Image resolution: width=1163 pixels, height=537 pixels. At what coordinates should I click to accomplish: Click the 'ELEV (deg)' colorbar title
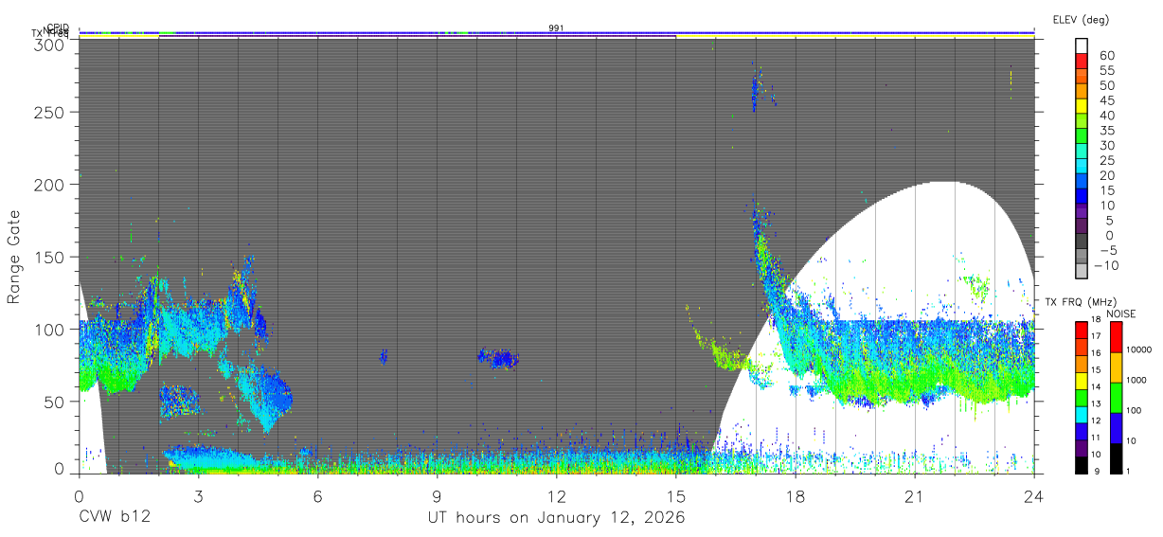1081,19
